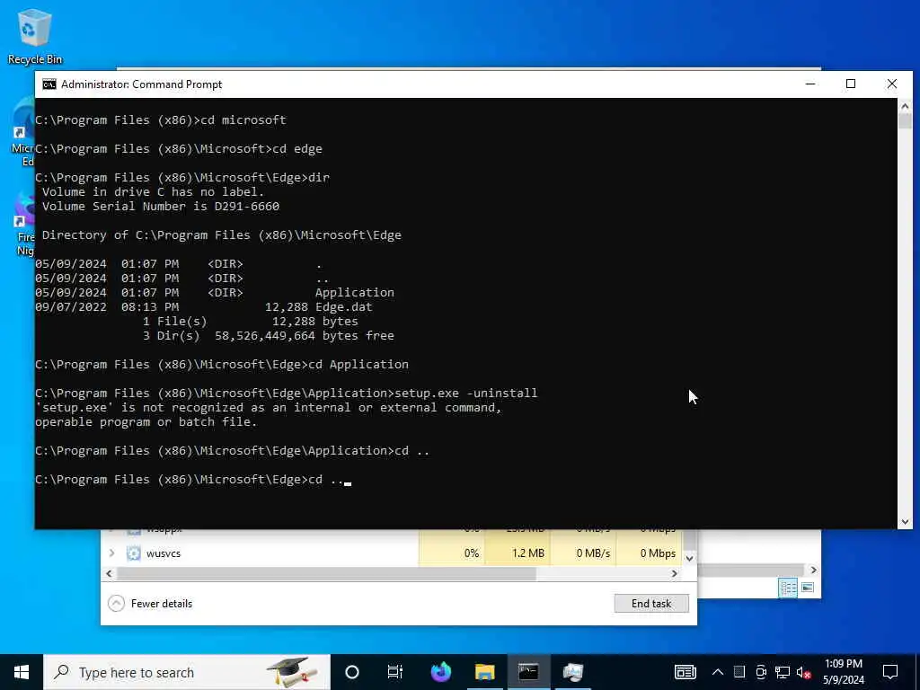Click Command Prompt scrollbar down arrow
The height and width of the screenshot is (690, 920).
(x=905, y=522)
